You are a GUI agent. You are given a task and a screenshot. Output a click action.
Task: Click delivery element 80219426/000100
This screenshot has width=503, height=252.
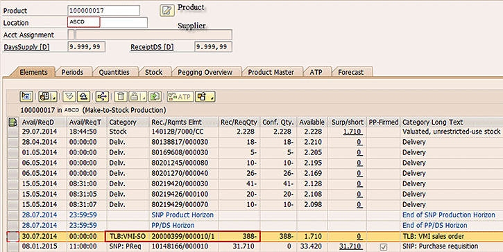(x=180, y=194)
